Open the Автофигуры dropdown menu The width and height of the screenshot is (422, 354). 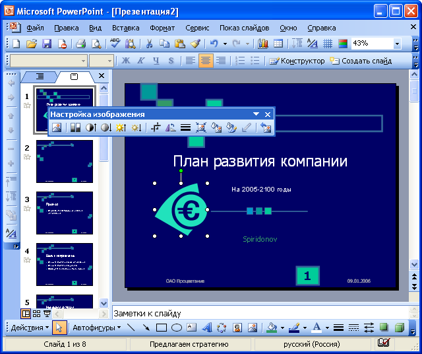coord(97,328)
